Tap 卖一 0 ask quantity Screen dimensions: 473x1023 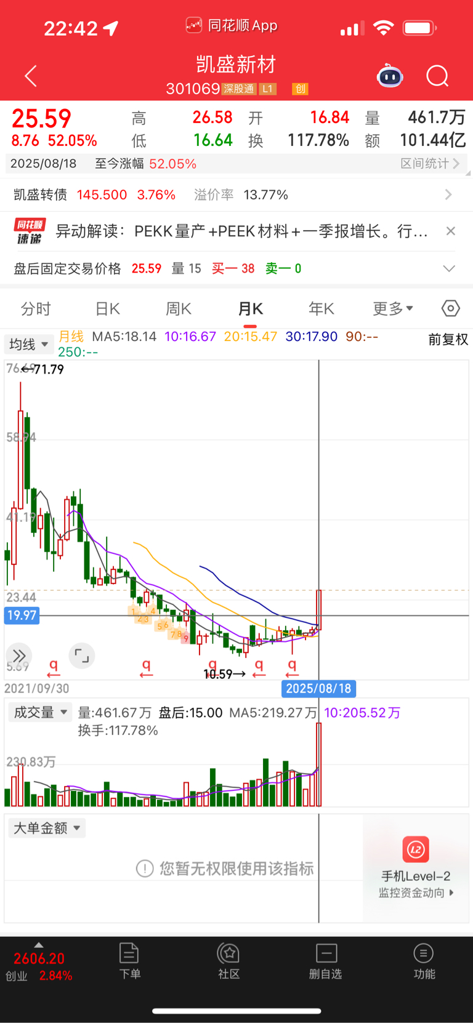pyautogui.click(x=283, y=268)
